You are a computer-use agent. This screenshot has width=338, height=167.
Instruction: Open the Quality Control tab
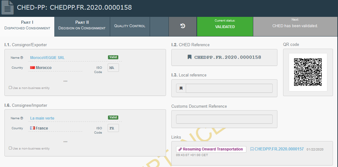point(130,27)
